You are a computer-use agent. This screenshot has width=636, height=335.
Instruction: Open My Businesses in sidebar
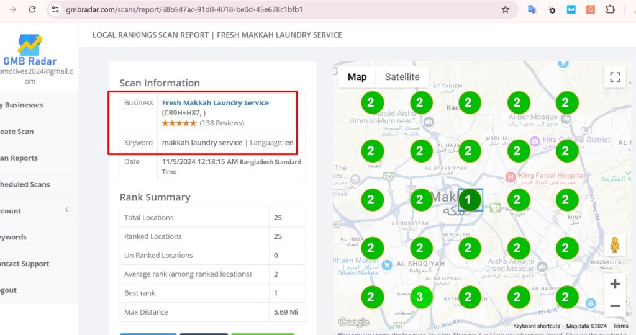pos(39,105)
